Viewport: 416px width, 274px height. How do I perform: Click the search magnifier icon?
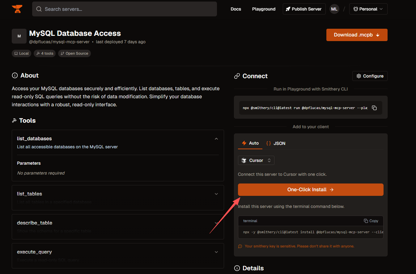click(x=39, y=9)
